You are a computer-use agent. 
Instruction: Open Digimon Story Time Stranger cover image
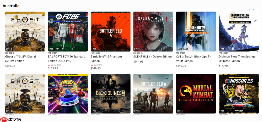coord(239,31)
